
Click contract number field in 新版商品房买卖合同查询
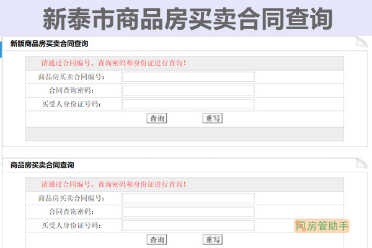pyautogui.click(x=188, y=77)
